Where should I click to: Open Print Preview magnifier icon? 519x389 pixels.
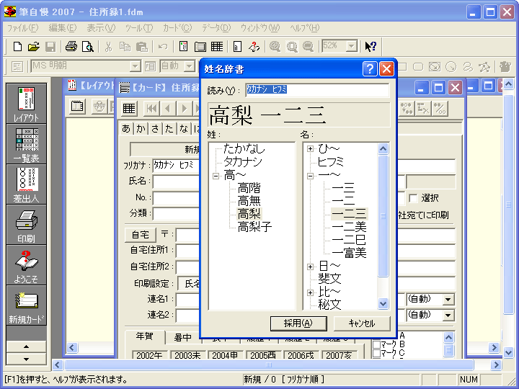tap(88, 46)
